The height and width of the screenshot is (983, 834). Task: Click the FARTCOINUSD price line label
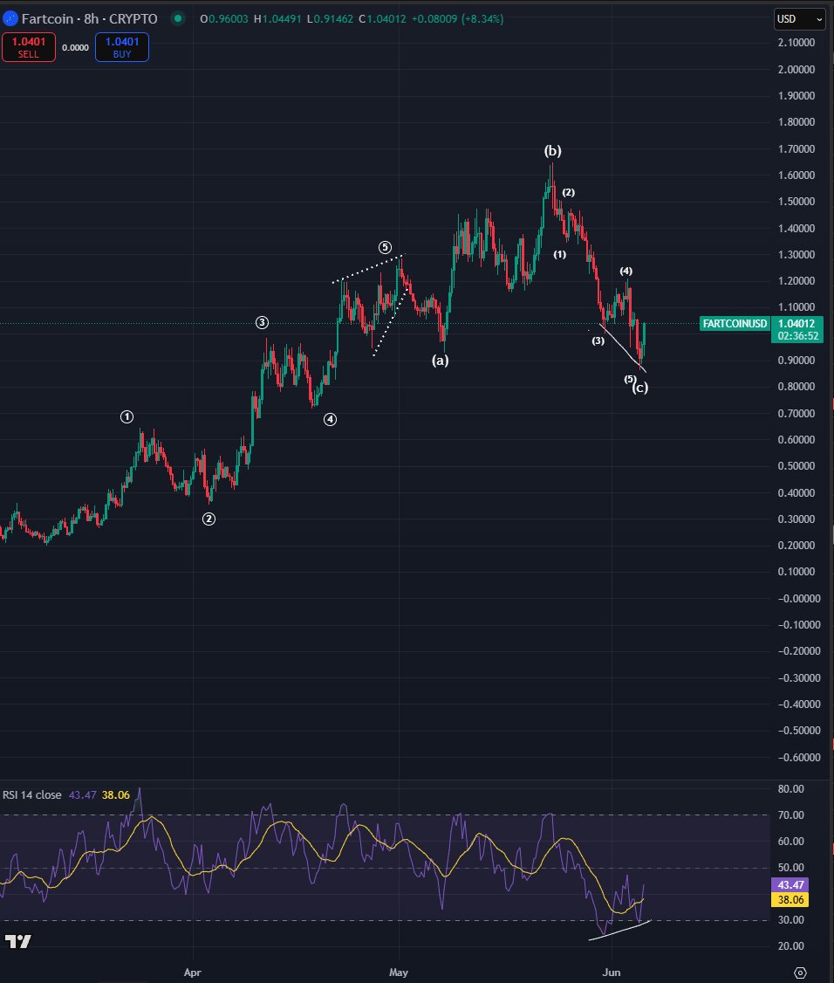click(x=735, y=324)
